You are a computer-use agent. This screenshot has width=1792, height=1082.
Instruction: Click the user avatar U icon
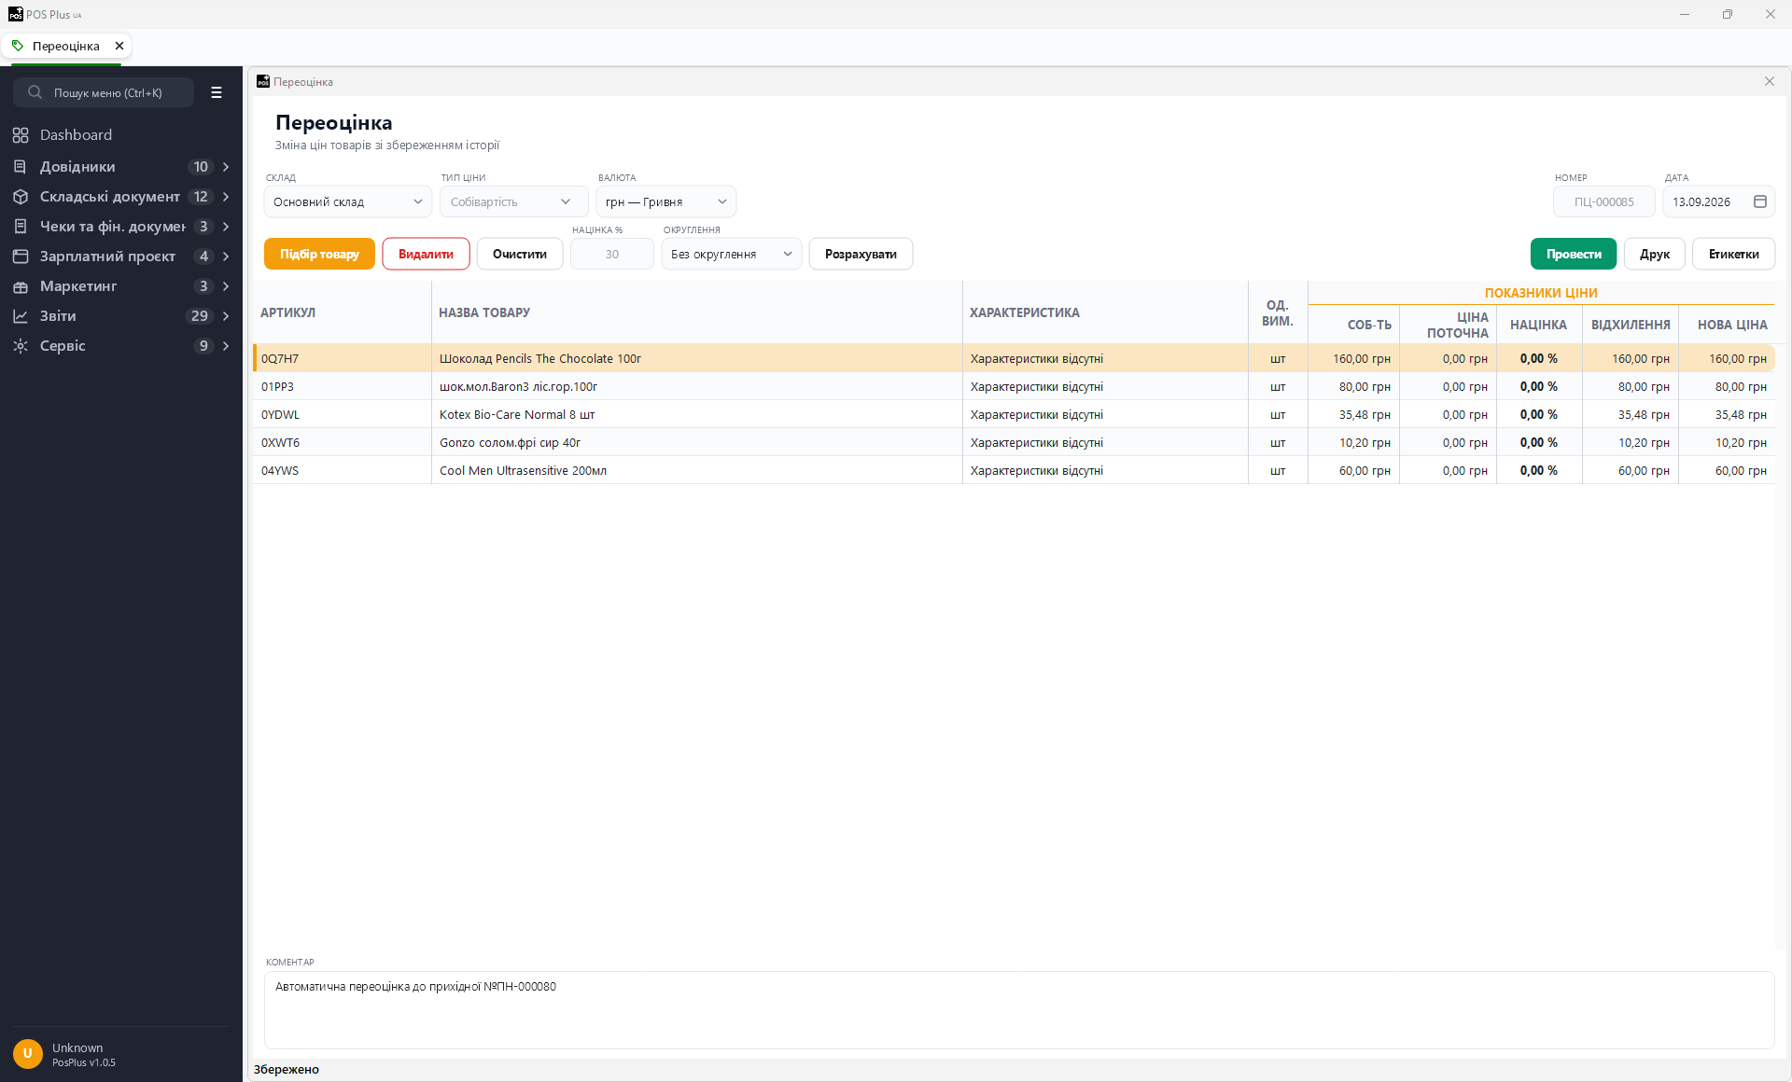(x=28, y=1054)
